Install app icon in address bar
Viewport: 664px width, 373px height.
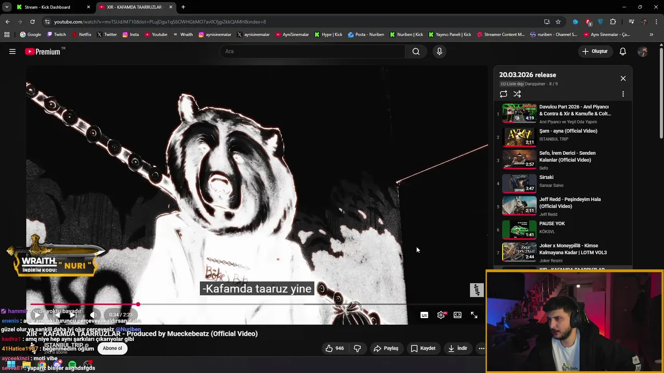click(x=547, y=22)
